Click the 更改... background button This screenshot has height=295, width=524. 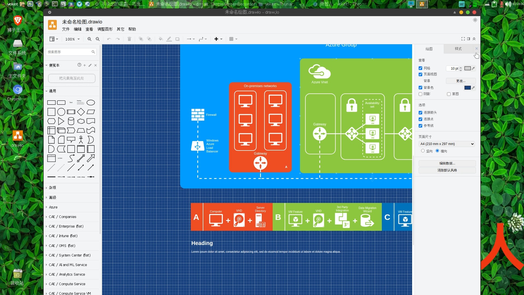(461, 81)
